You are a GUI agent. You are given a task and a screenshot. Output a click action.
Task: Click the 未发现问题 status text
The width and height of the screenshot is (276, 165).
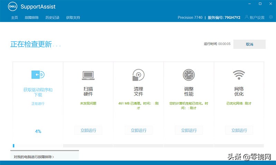tap(88, 103)
